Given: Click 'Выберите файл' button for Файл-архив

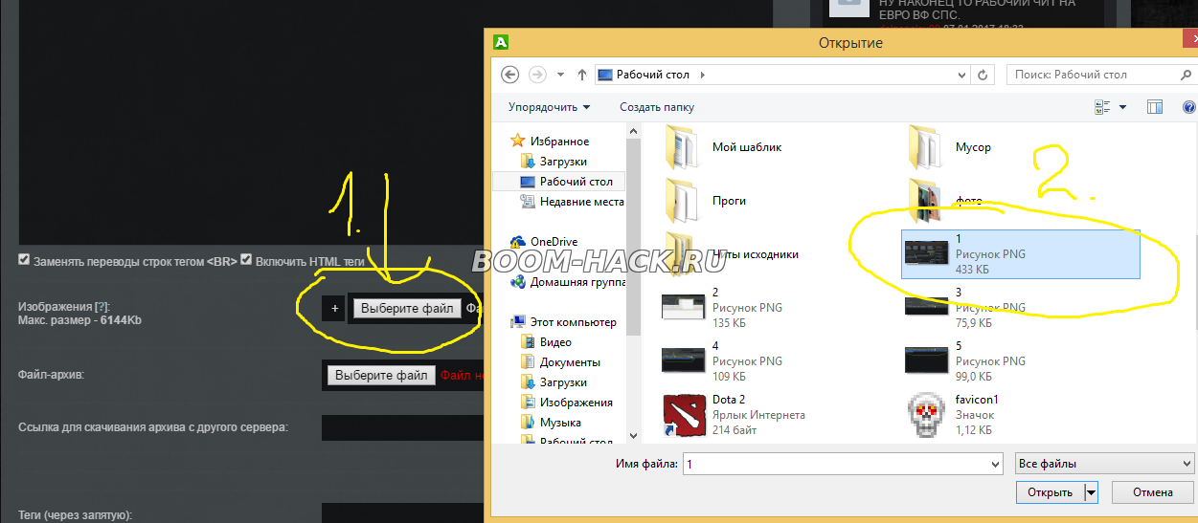Looking at the screenshot, I should pyautogui.click(x=381, y=376).
